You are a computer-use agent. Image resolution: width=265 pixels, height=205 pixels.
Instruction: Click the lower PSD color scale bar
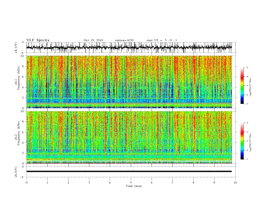(242, 141)
